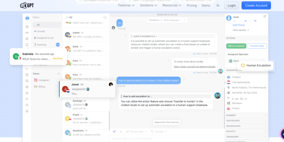Open the Assigned Operator Rohit dropdown

[x=246, y=61]
